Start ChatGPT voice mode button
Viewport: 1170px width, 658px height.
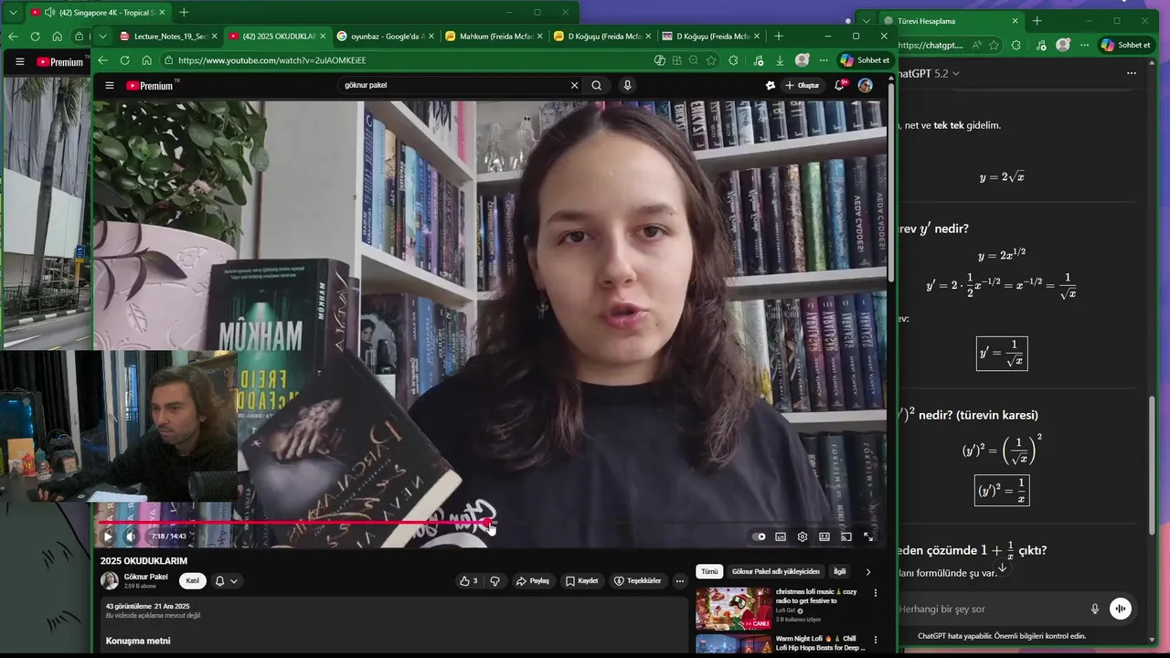tap(1121, 609)
